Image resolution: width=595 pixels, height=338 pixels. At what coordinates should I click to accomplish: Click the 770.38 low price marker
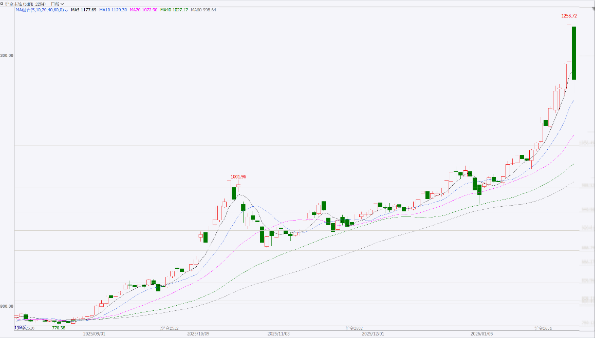pos(59,327)
